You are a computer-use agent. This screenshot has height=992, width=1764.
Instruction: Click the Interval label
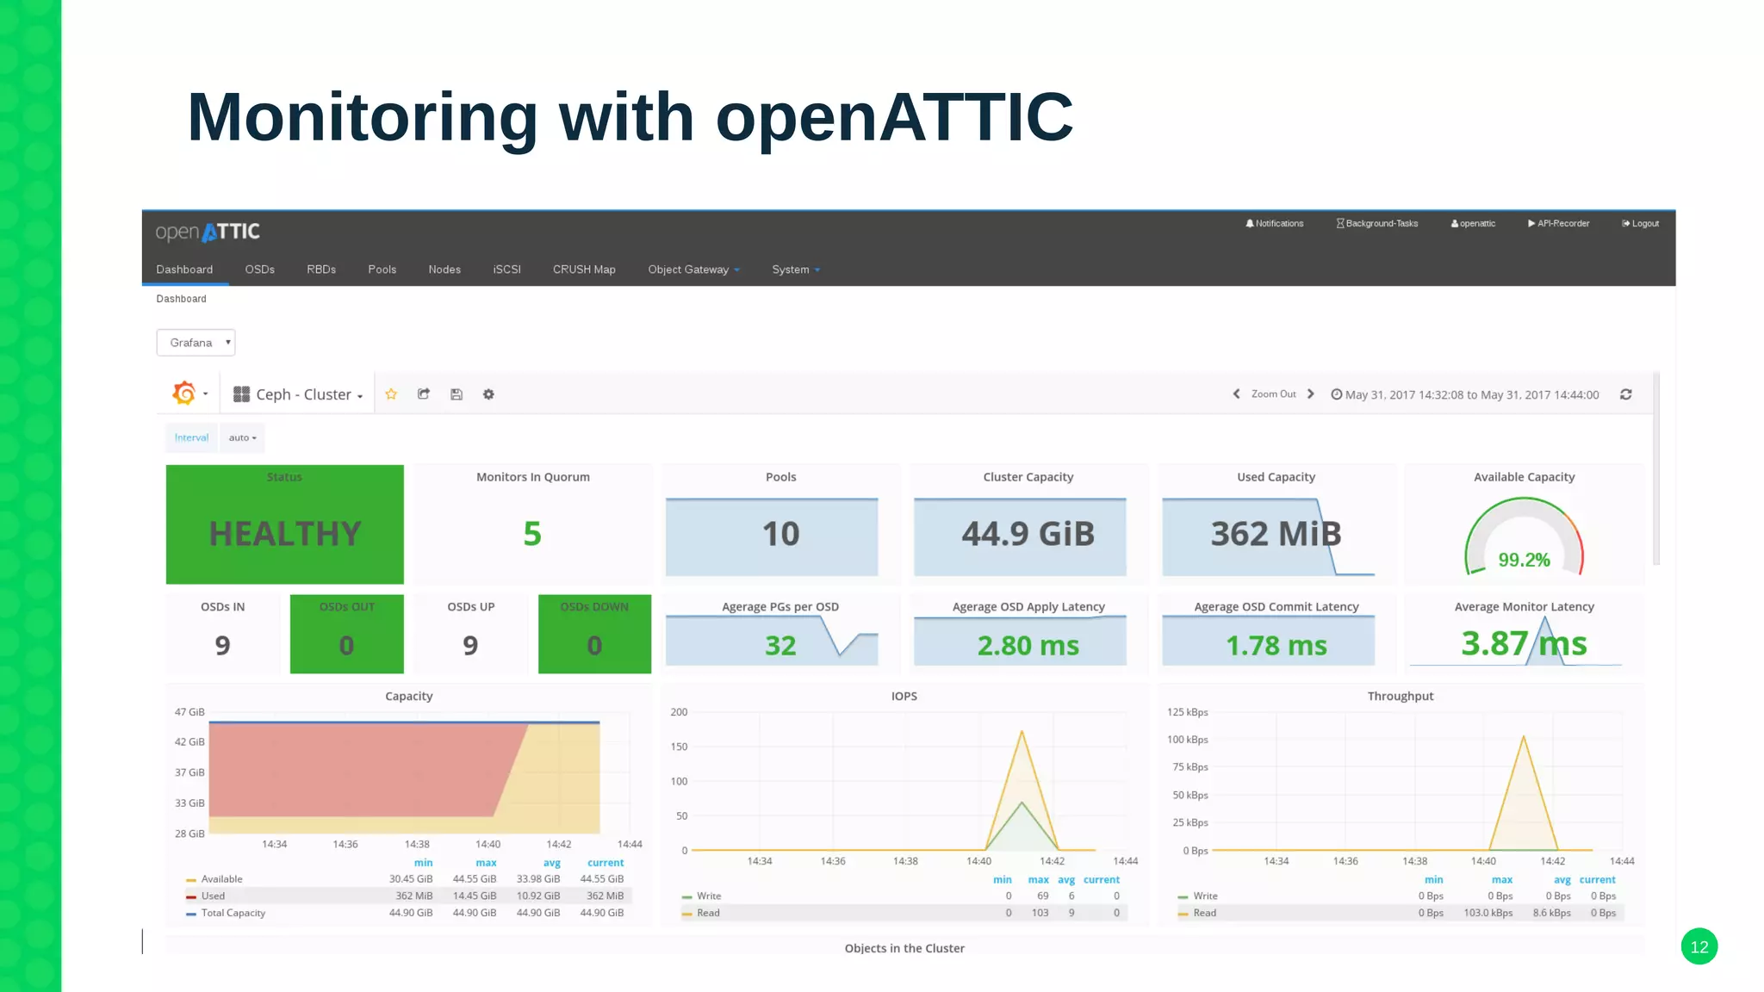(x=191, y=437)
